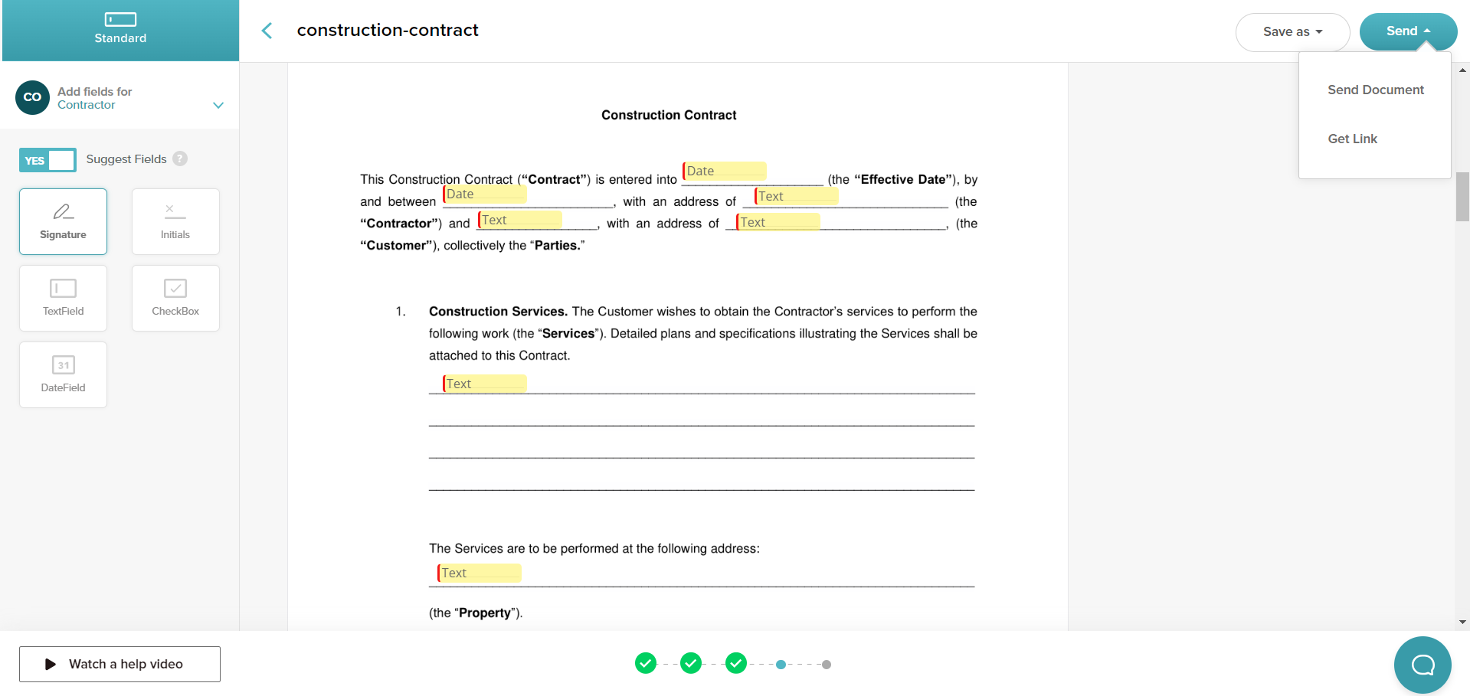Choose the DateField tool

coord(63,374)
